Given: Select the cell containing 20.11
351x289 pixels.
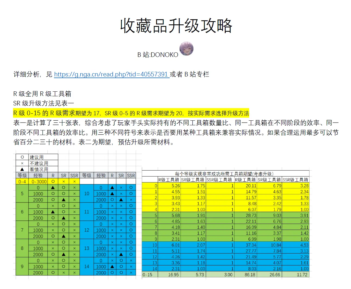Looking at the screenshot, I should (x=245, y=186).
